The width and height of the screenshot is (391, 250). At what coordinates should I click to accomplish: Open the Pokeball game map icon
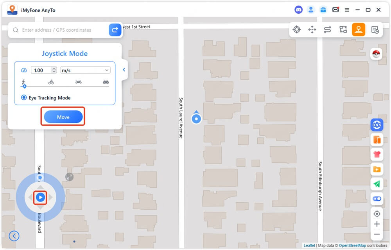point(376,53)
